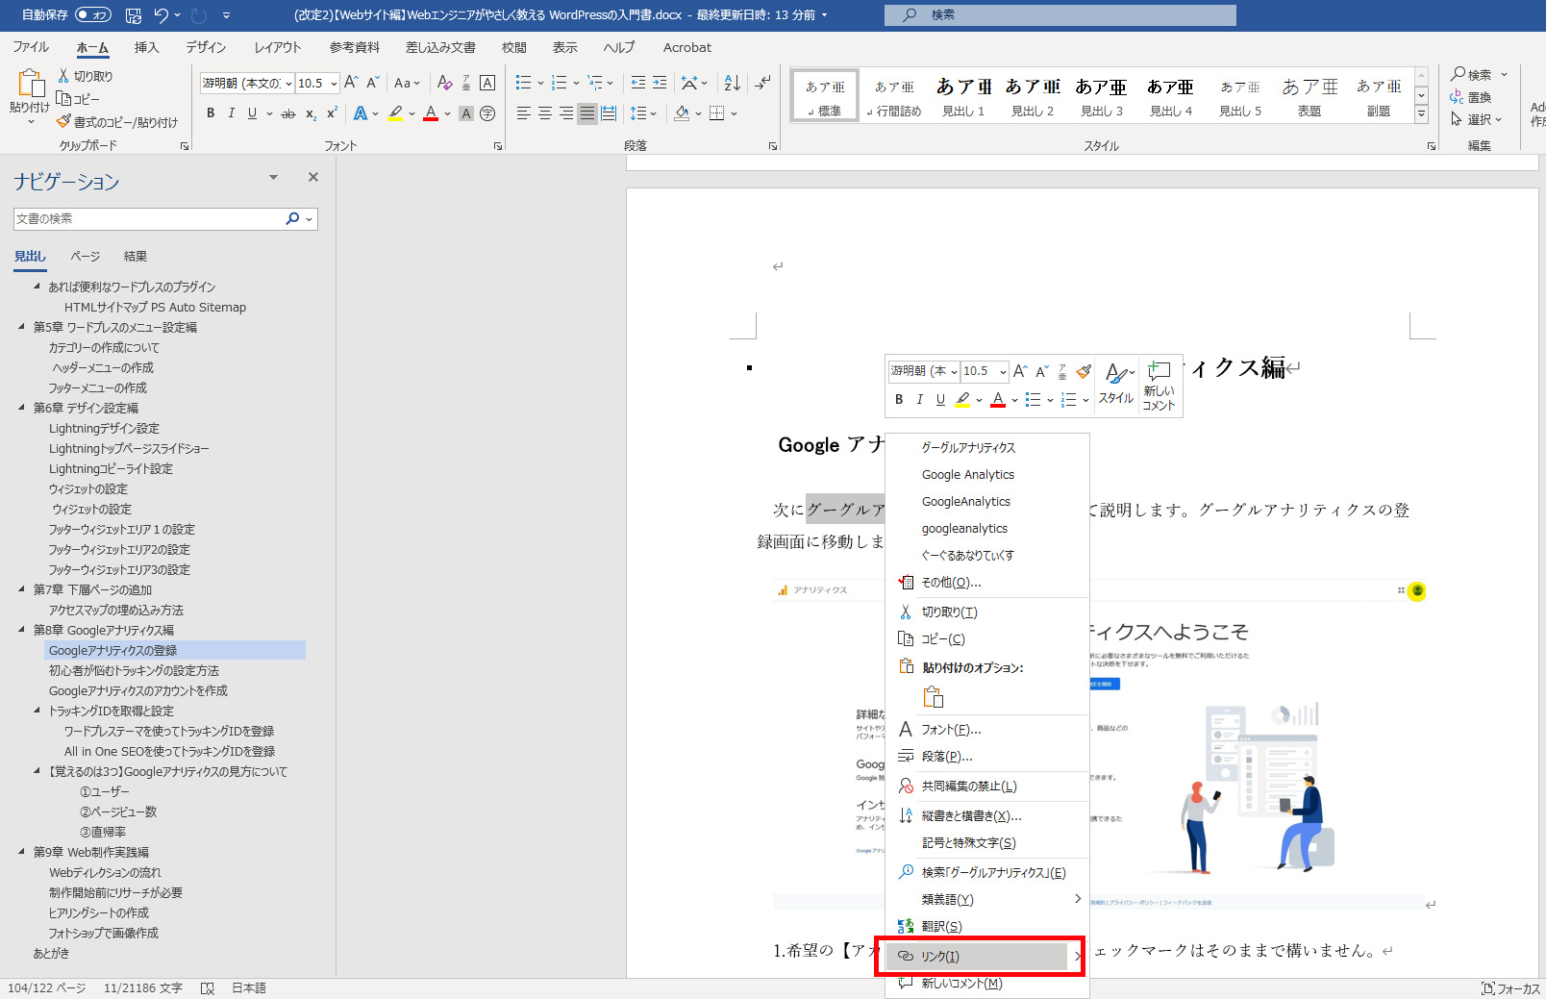Image resolution: width=1546 pixels, height=999 pixels.
Task: Toggle Bold in the ribbon Font group
Action: tap(211, 113)
